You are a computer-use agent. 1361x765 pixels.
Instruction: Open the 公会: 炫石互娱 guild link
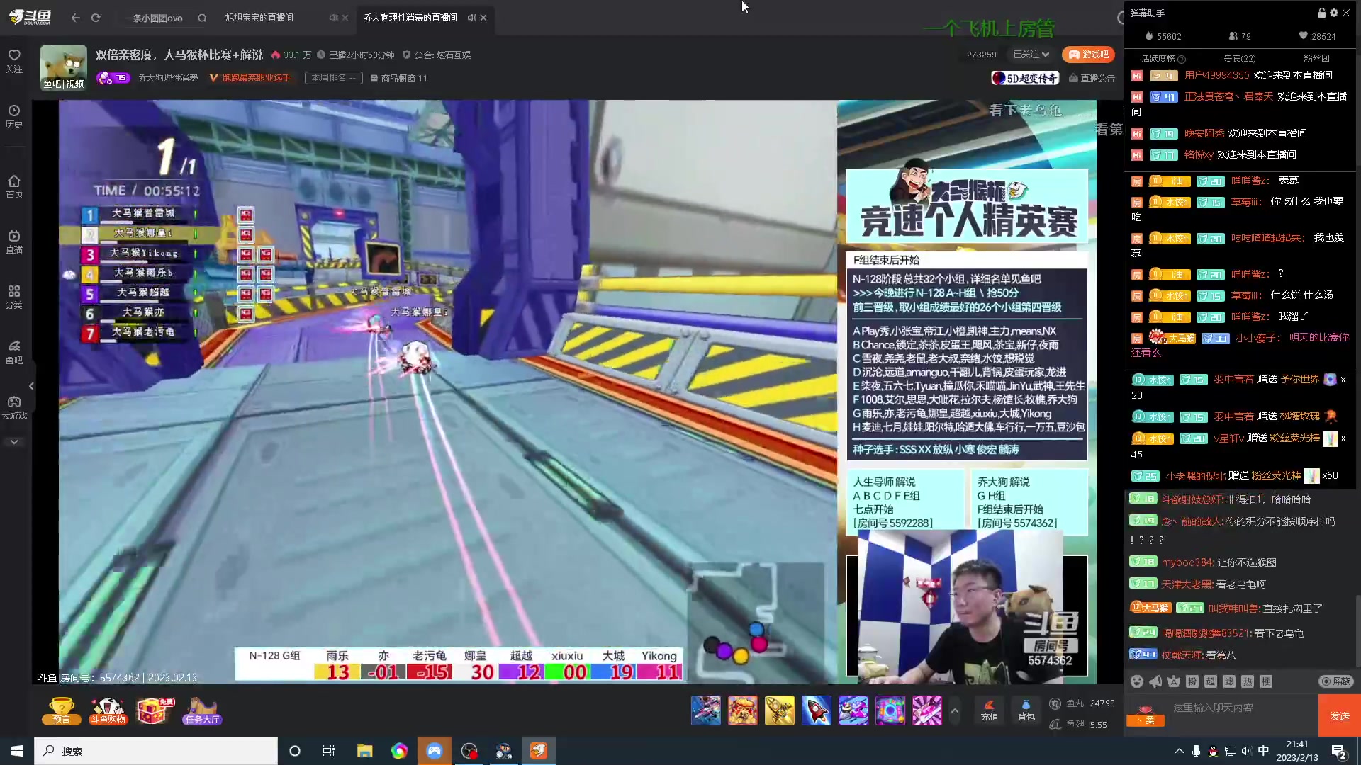(x=437, y=55)
